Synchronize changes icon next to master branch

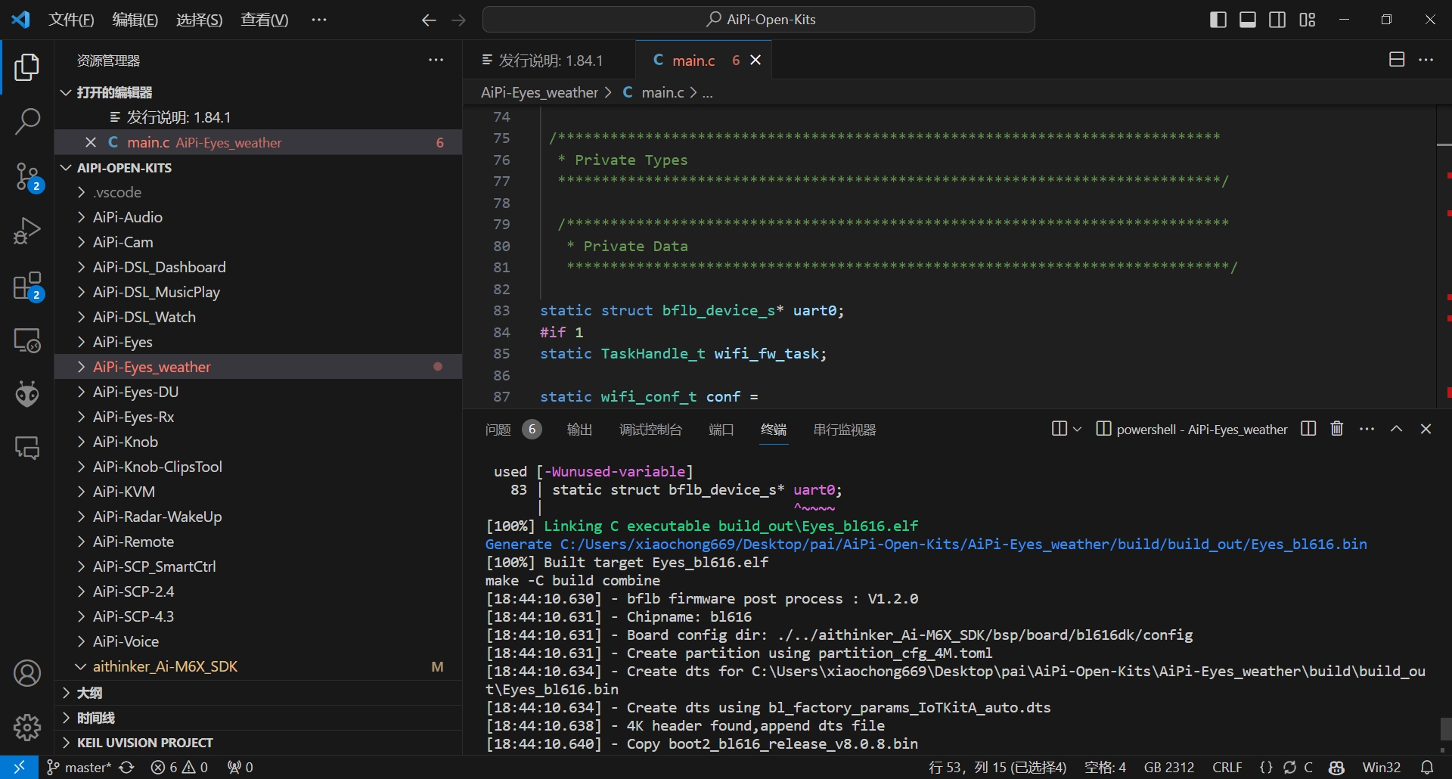click(x=126, y=767)
